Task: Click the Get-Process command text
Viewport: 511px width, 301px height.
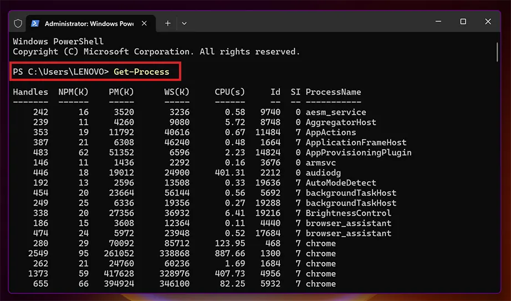Action: coord(141,72)
